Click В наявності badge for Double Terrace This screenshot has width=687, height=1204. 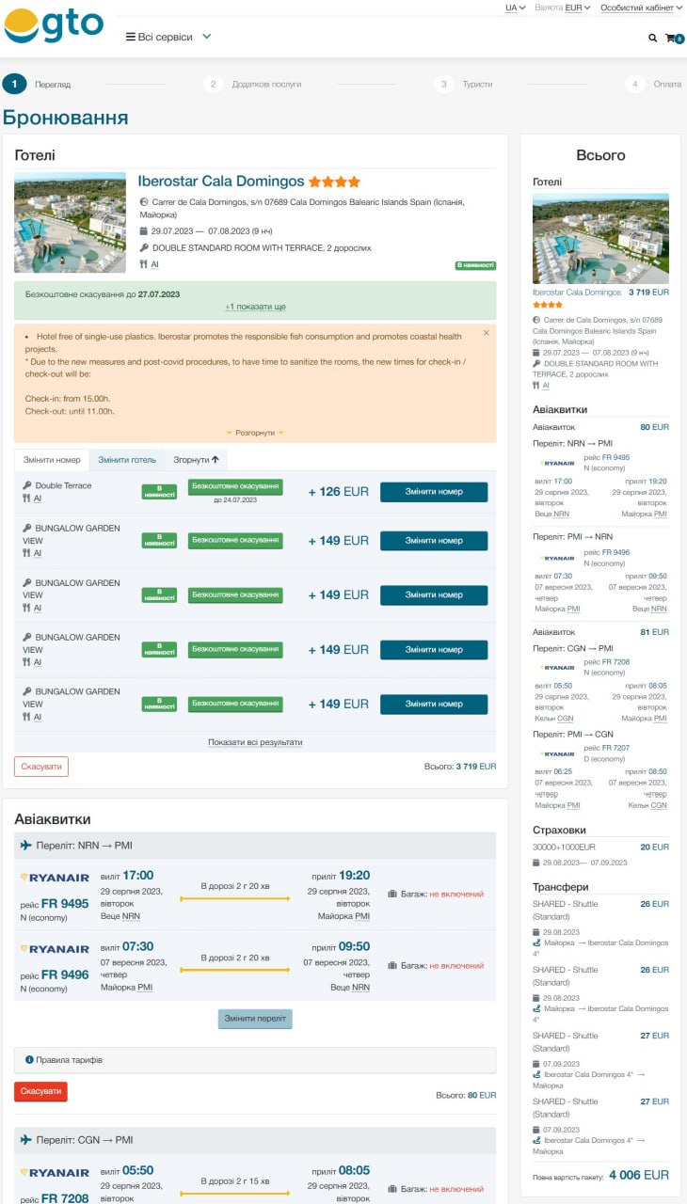point(159,492)
